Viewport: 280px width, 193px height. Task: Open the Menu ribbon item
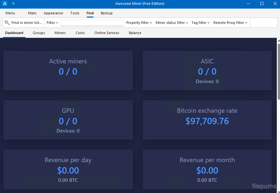coord(10,13)
